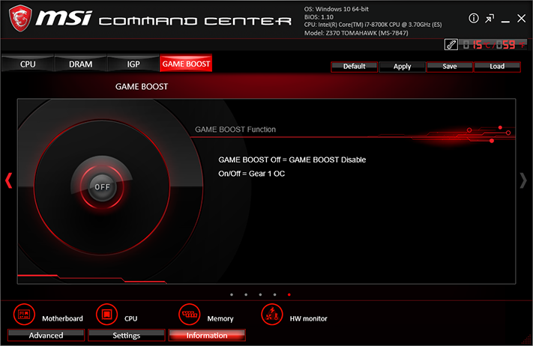This screenshot has height=346, width=533.
Task: Toggle the GAME BOOST OFF dial button
Action: tap(102, 187)
